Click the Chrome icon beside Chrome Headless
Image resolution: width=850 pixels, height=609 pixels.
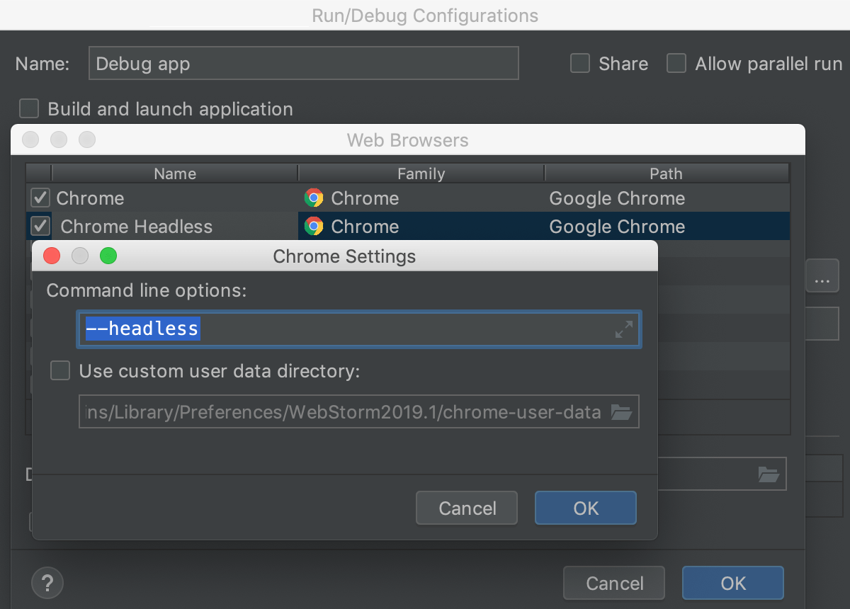pyautogui.click(x=314, y=227)
